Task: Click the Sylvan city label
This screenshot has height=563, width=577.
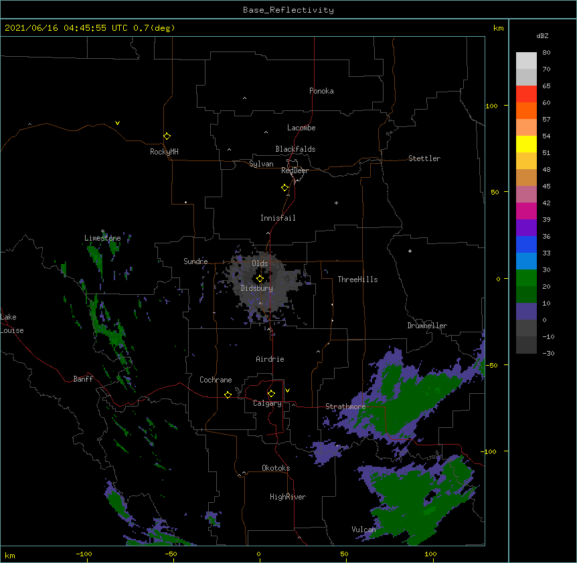Action: 261,164
